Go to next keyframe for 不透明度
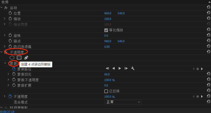The image size is (211, 113). pyautogui.click(x=202, y=97)
